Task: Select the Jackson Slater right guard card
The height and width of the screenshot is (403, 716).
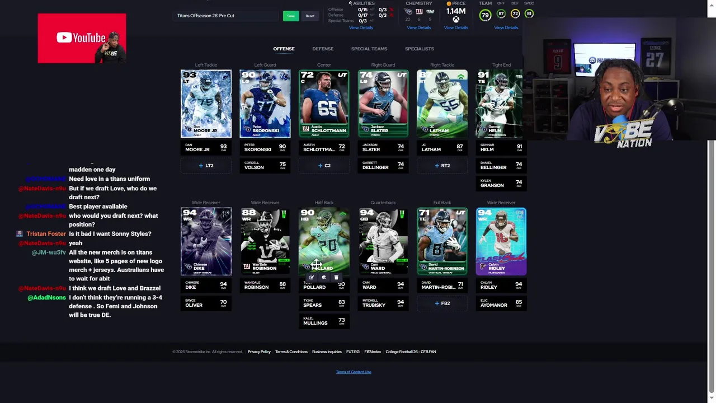Action: pyautogui.click(x=383, y=104)
